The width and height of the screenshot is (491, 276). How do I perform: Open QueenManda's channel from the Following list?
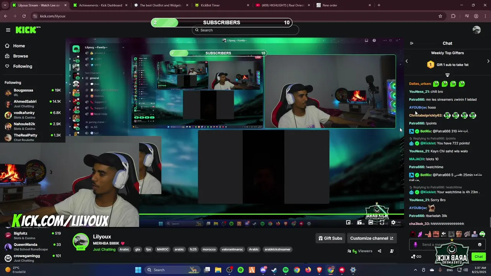coord(33,246)
